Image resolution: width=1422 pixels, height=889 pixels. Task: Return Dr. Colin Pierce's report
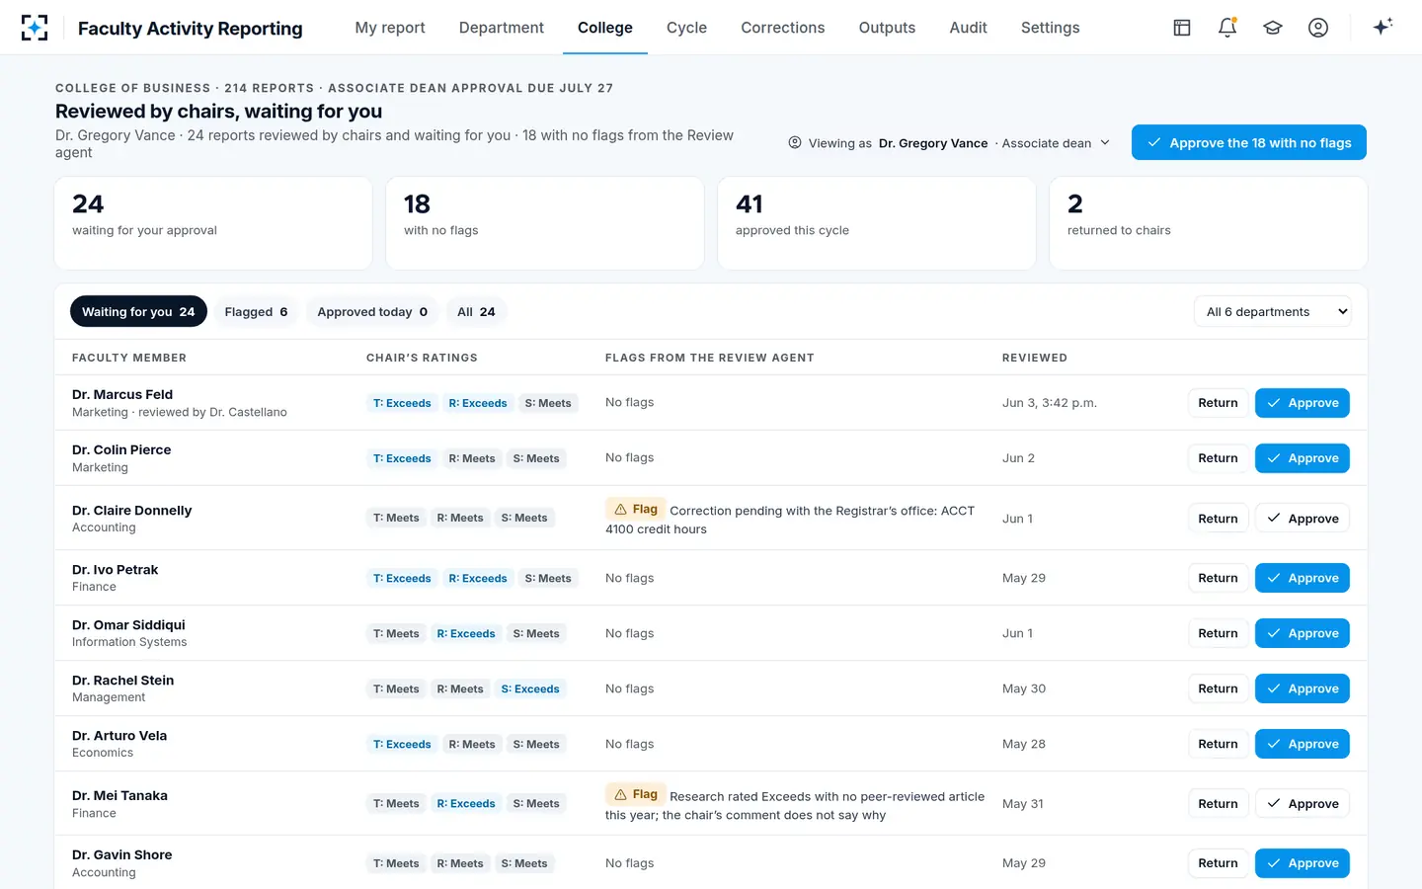(1218, 458)
